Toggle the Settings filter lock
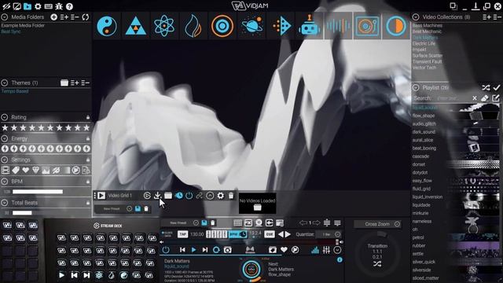 click(x=88, y=160)
